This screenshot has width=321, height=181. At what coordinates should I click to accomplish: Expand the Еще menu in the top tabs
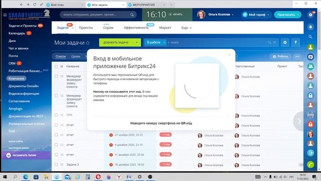pos(186,28)
